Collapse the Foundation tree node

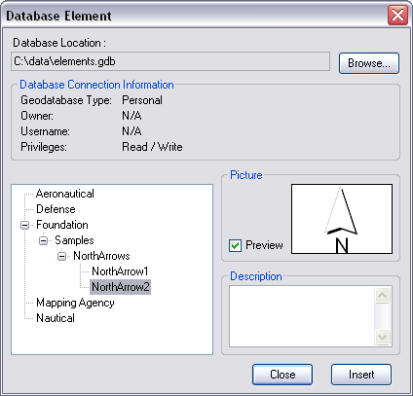[24, 225]
